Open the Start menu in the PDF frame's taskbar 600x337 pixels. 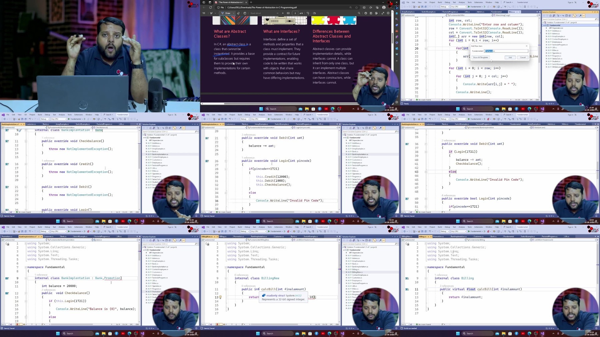261,109
